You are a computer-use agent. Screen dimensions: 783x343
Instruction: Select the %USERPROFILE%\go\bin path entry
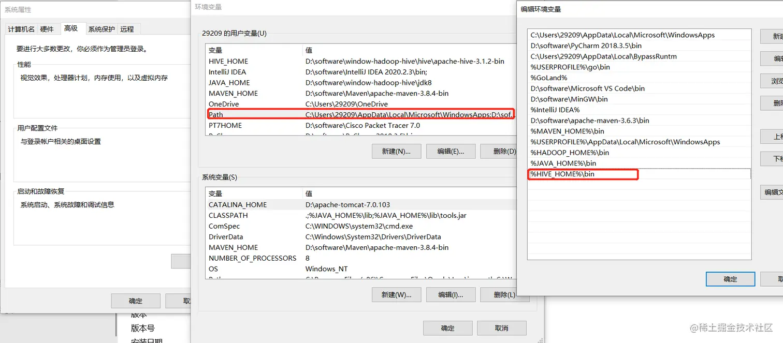pyautogui.click(x=640, y=67)
